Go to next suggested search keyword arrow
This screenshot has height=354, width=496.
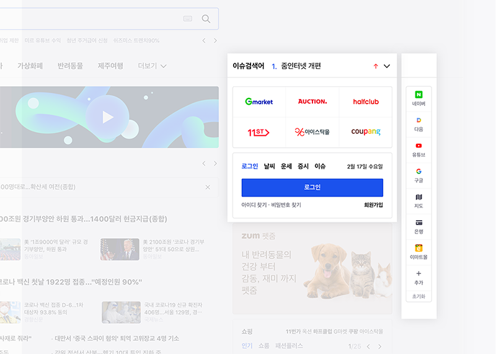coord(215,40)
